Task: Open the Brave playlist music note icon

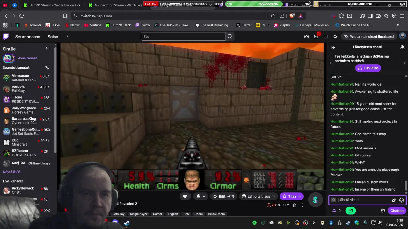Action: pos(362,16)
